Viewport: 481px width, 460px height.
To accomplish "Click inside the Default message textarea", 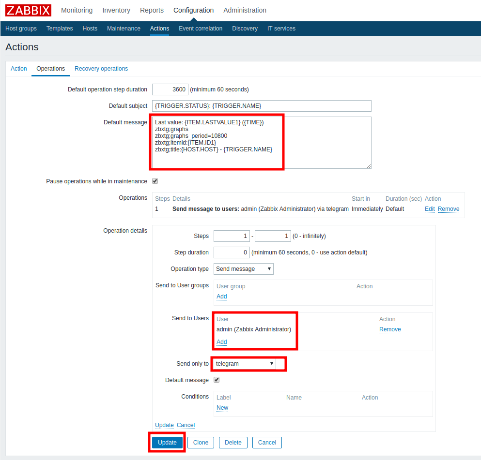I will pos(262,143).
